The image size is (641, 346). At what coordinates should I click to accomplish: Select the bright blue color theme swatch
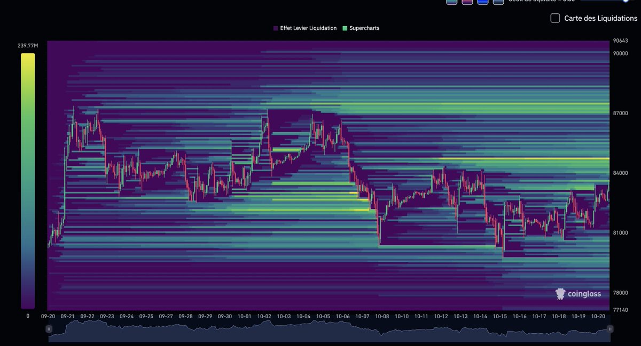tap(483, 2)
